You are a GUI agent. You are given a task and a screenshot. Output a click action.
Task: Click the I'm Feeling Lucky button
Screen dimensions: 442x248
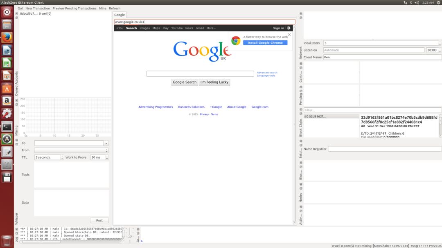pyautogui.click(x=214, y=82)
